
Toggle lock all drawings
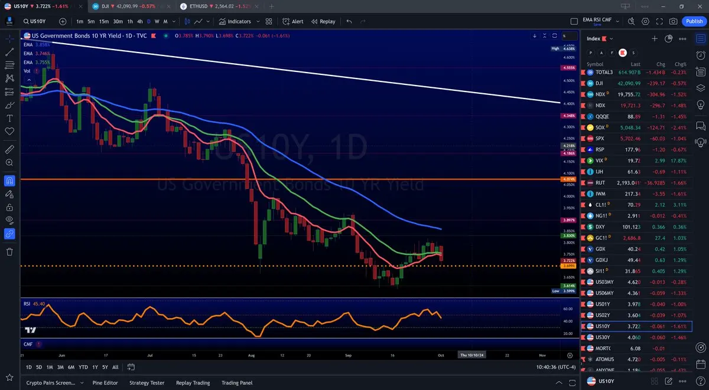9,207
